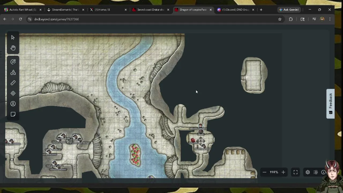Open the shapes tool
This screenshot has height=193, width=343.
coord(13,72)
